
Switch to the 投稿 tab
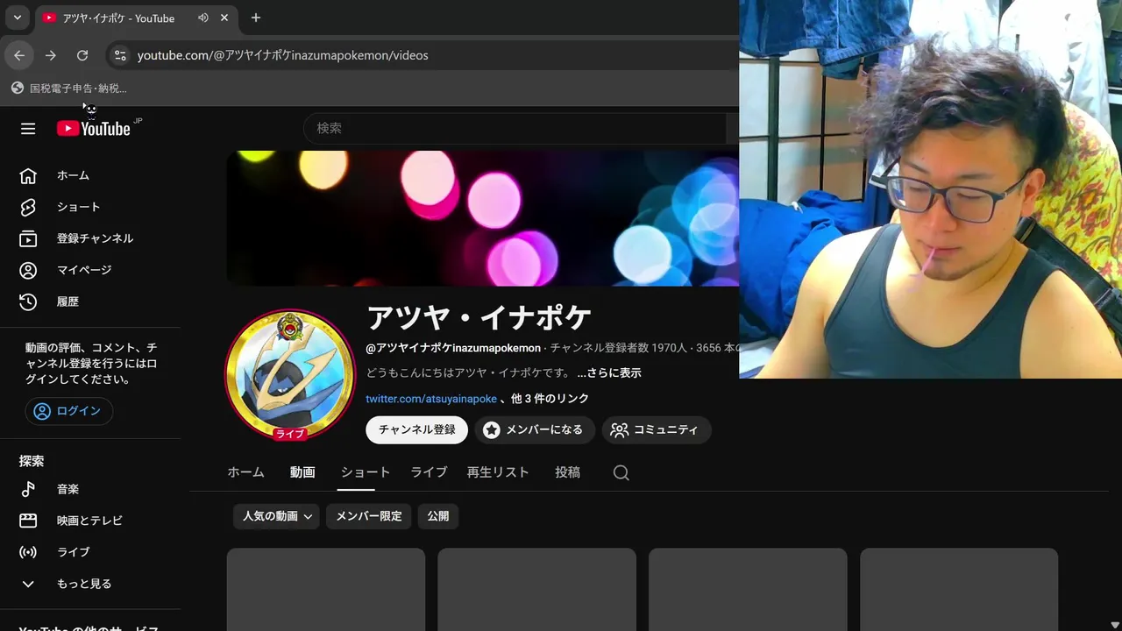coord(568,472)
